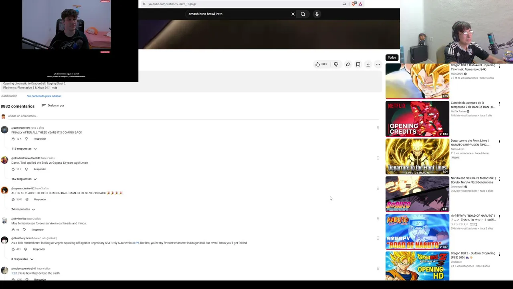Image resolution: width=513 pixels, height=289 pixels.
Task: Download the video
Action: pyautogui.click(x=368, y=64)
